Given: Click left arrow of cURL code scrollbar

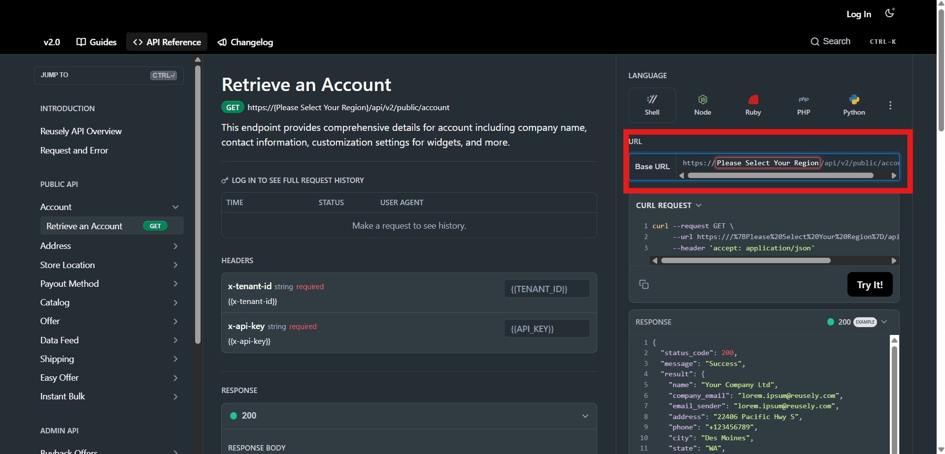Looking at the screenshot, I should tap(655, 261).
